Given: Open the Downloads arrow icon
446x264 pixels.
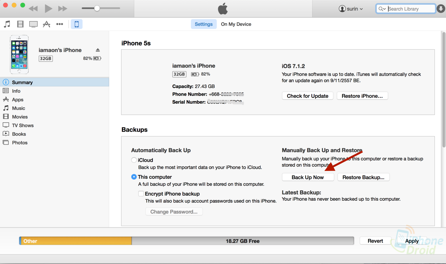Looking at the screenshot, I should coord(441,9).
